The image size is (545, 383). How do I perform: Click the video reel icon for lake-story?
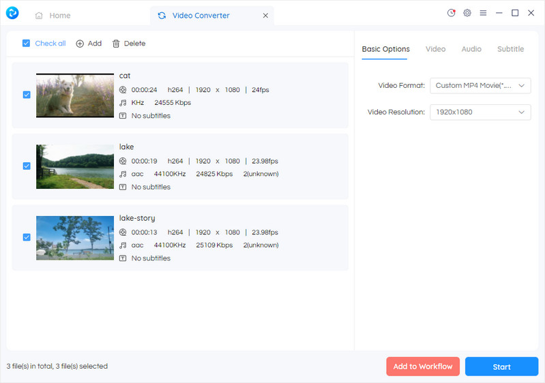[x=123, y=232]
